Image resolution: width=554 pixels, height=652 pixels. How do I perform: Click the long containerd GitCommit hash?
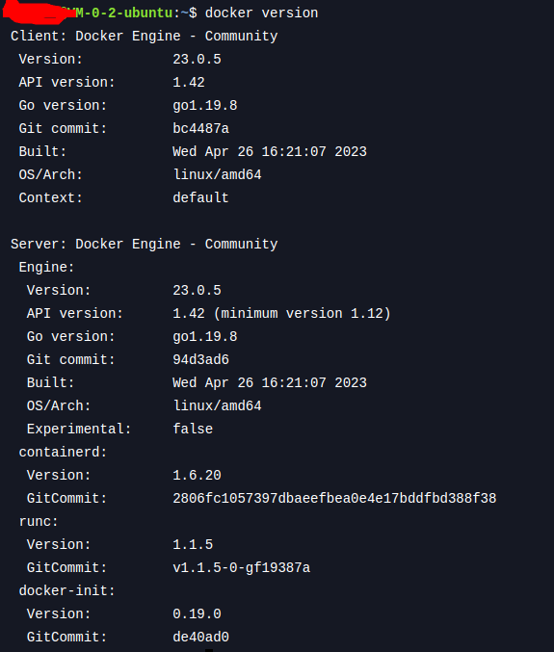tap(334, 498)
